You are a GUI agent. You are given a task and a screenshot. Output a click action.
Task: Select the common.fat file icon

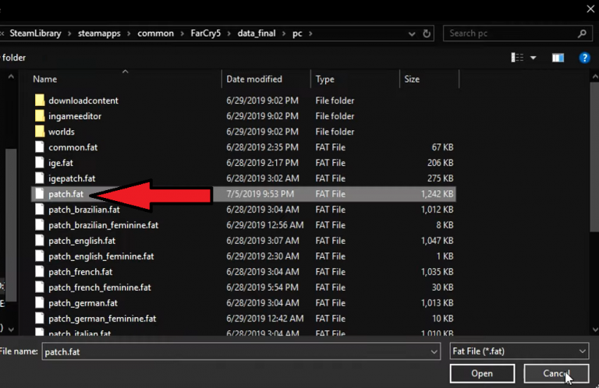[x=40, y=147]
